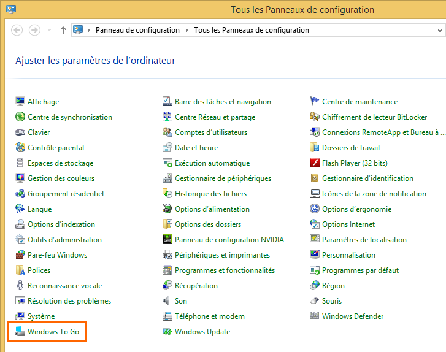The image size is (446, 352).
Task: Click the Barre des tâches icon
Action: point(167,101)
